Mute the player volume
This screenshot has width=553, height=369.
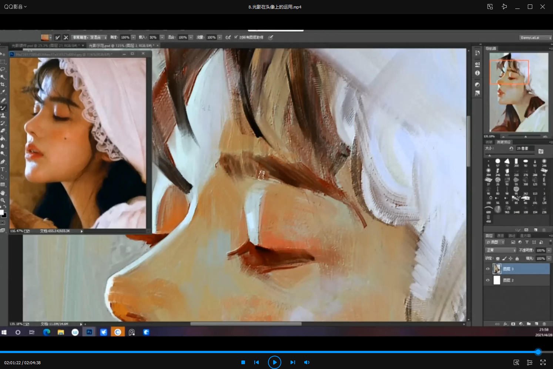[306, 362]
